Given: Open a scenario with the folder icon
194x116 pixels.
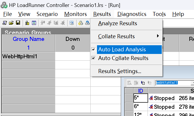Looking at the screenshot, I should (x=11, y=23).
